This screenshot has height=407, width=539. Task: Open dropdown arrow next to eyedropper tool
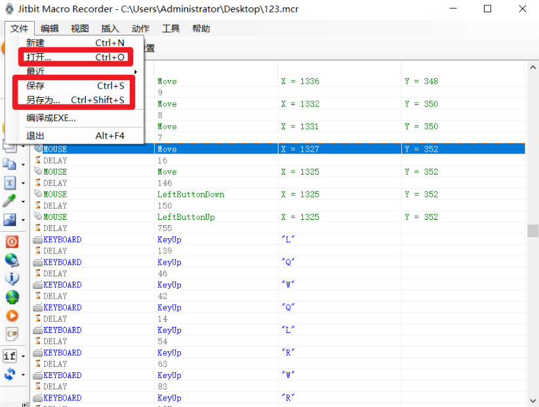pos(23,202)
